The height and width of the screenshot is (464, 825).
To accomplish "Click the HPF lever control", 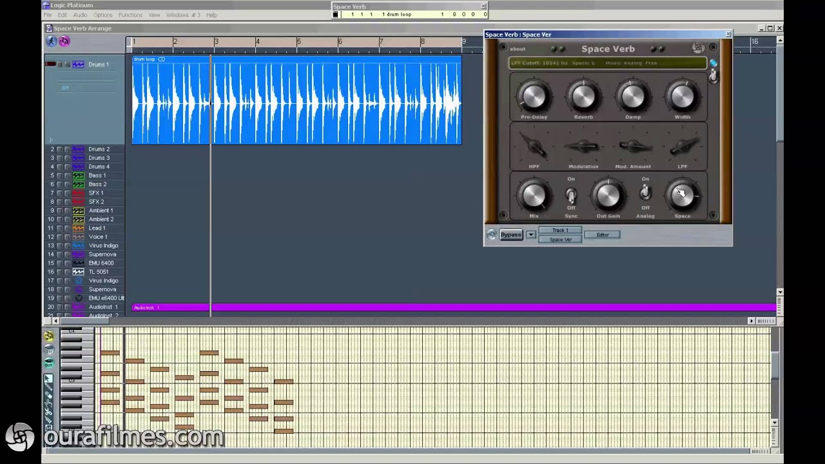I will [x=534, y=146].
